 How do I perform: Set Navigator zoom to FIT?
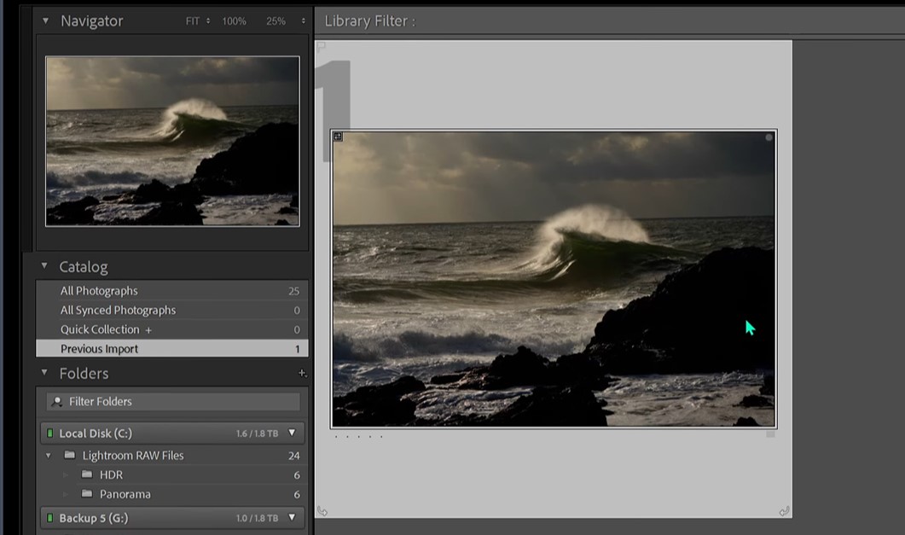[x=192, y=21]
